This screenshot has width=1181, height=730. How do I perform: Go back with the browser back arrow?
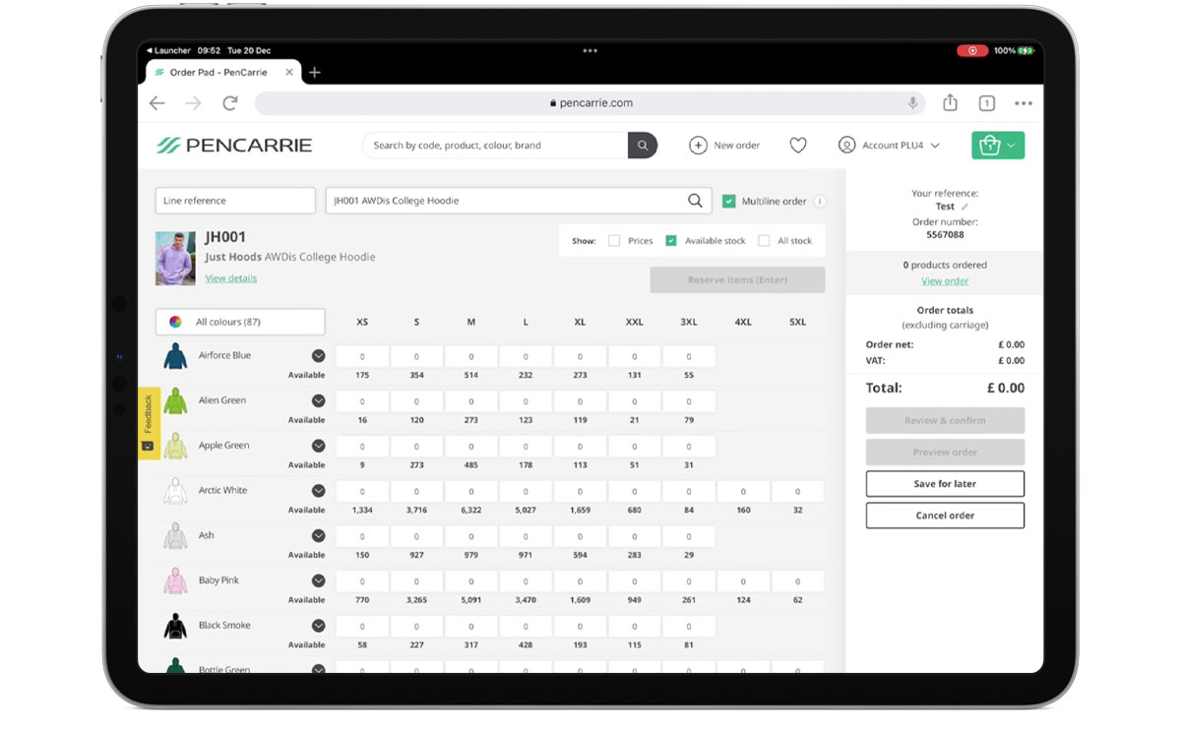pos(157,103)
